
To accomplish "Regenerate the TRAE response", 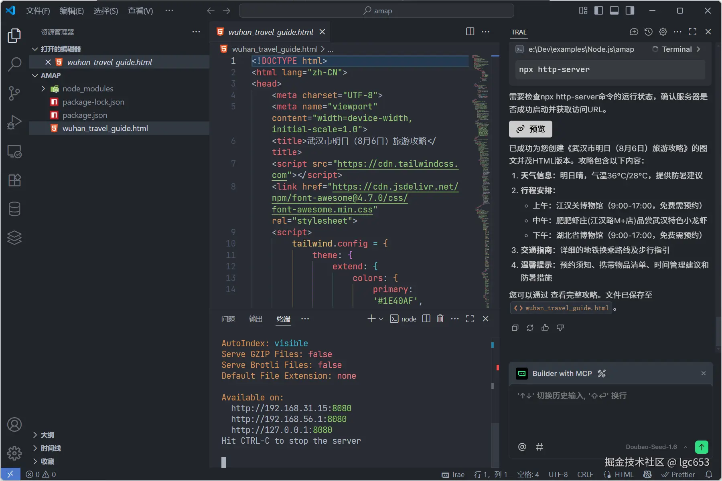I will pos(530,328).
